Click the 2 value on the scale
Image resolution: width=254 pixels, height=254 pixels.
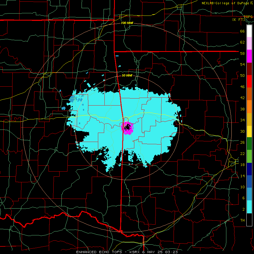[x=243, y=209]
